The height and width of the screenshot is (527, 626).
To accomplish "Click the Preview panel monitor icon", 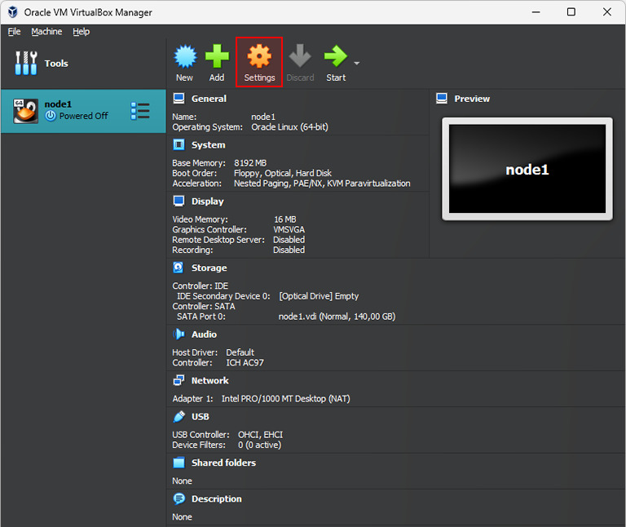I will 442,98.
